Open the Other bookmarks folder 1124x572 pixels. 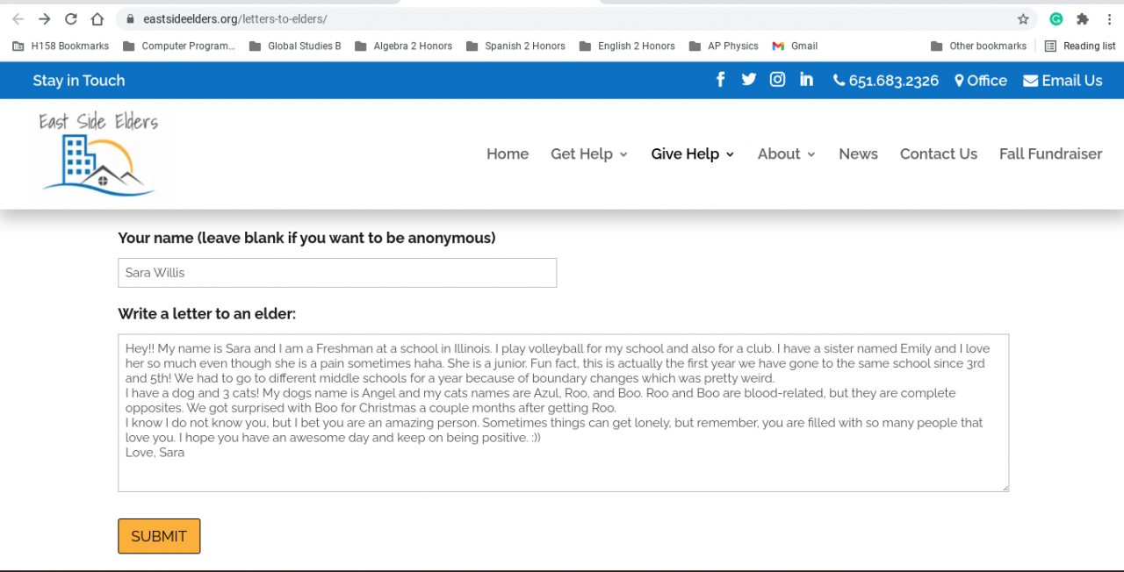(x=978, y=46)
